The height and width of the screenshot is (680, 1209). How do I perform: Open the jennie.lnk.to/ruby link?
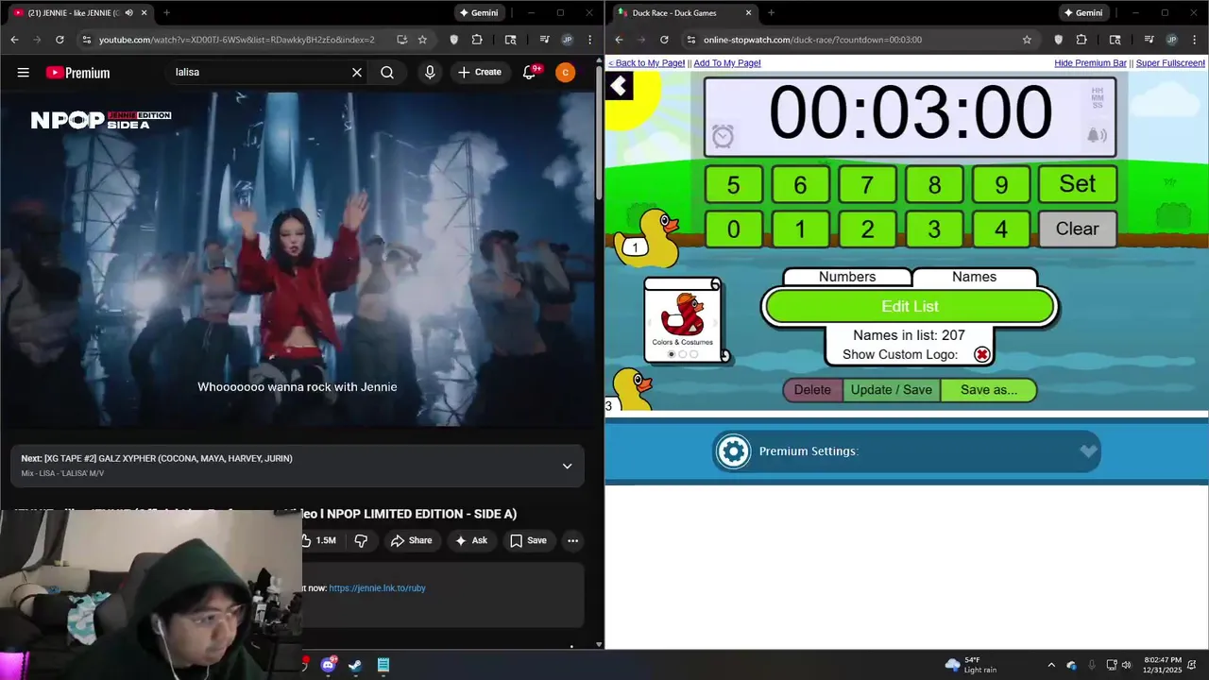377,588
